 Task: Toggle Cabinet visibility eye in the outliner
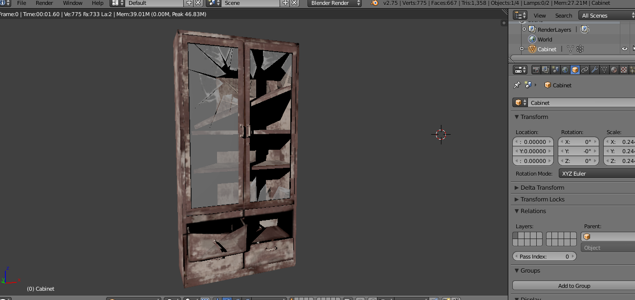(x=624, y=49)
